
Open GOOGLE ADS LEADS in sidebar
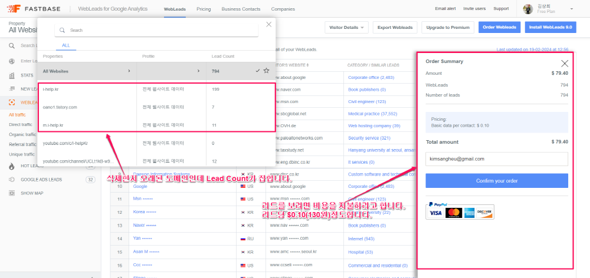pyautogui.click(x=41, y=180)
